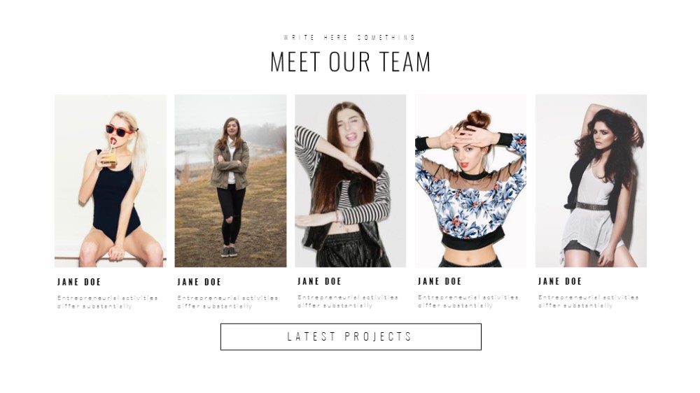Viewport: 700px width, 393px height.
Task: Open the first team photo with red sunglasses
Action: (x=111, y=180)
